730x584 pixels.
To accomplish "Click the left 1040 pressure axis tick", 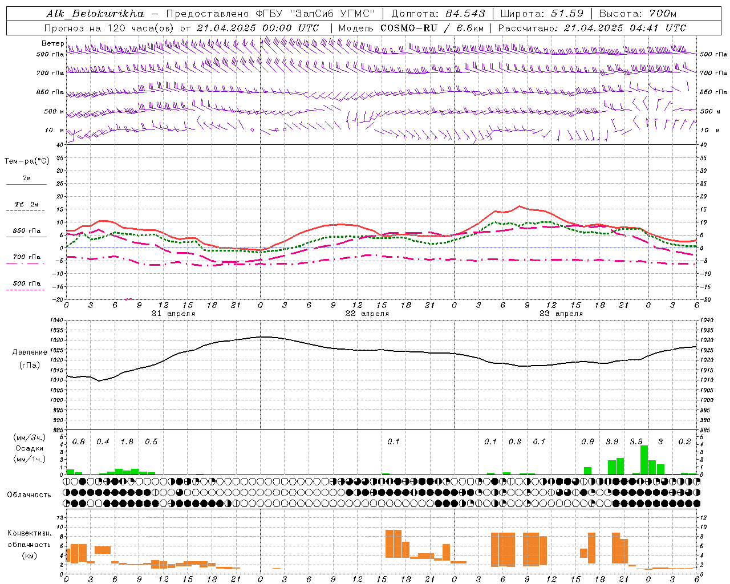I will 57,321.
